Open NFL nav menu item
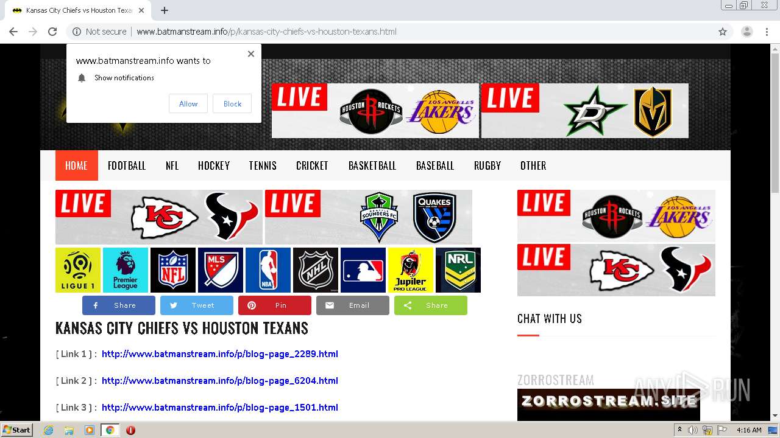 pyautogui.click(x=172, y=165)
